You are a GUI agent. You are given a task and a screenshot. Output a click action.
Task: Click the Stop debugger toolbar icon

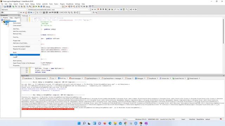87,7
